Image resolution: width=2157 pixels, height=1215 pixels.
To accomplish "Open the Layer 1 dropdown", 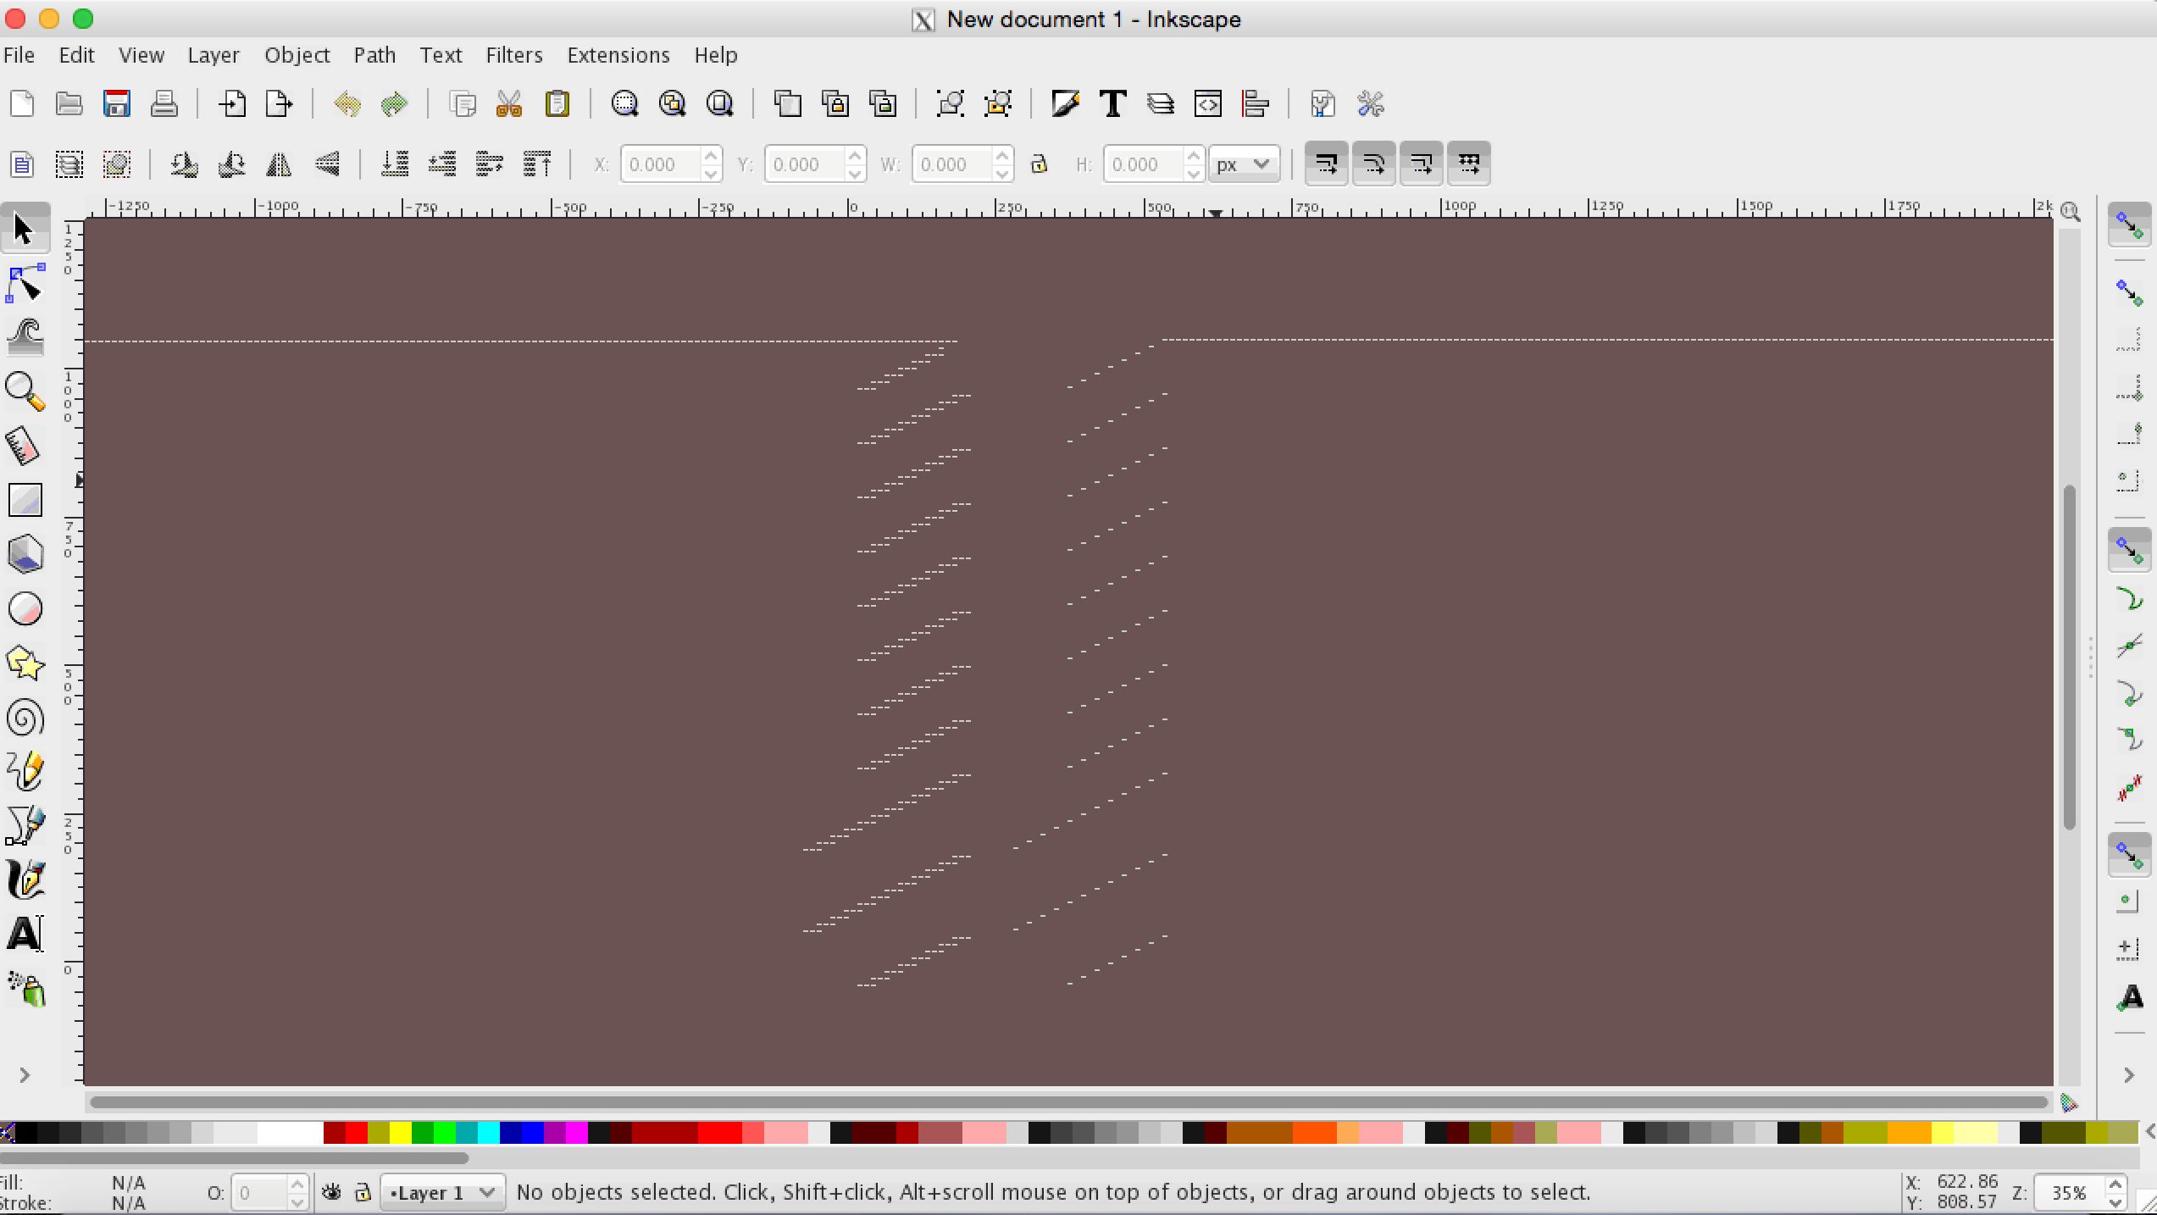I will coord(442,1193).
